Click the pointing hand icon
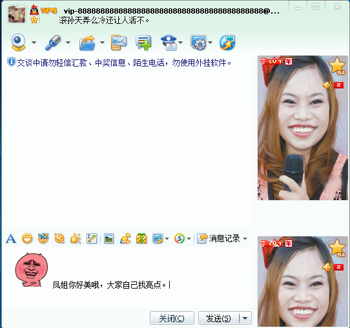The height and width of the screenshot is (328, 350). coord(76,238)
